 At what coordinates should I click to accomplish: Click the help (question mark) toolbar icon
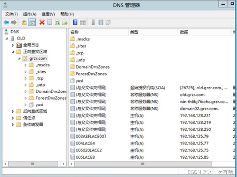click(x=74, y=22)
